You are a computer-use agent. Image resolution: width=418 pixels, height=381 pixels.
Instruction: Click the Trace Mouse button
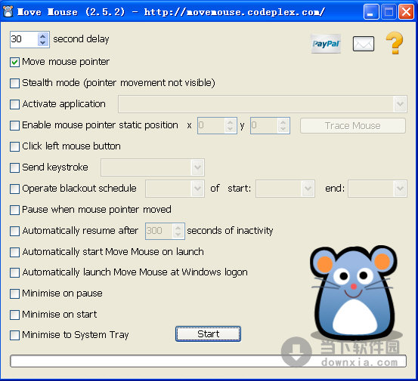[353, 125]
